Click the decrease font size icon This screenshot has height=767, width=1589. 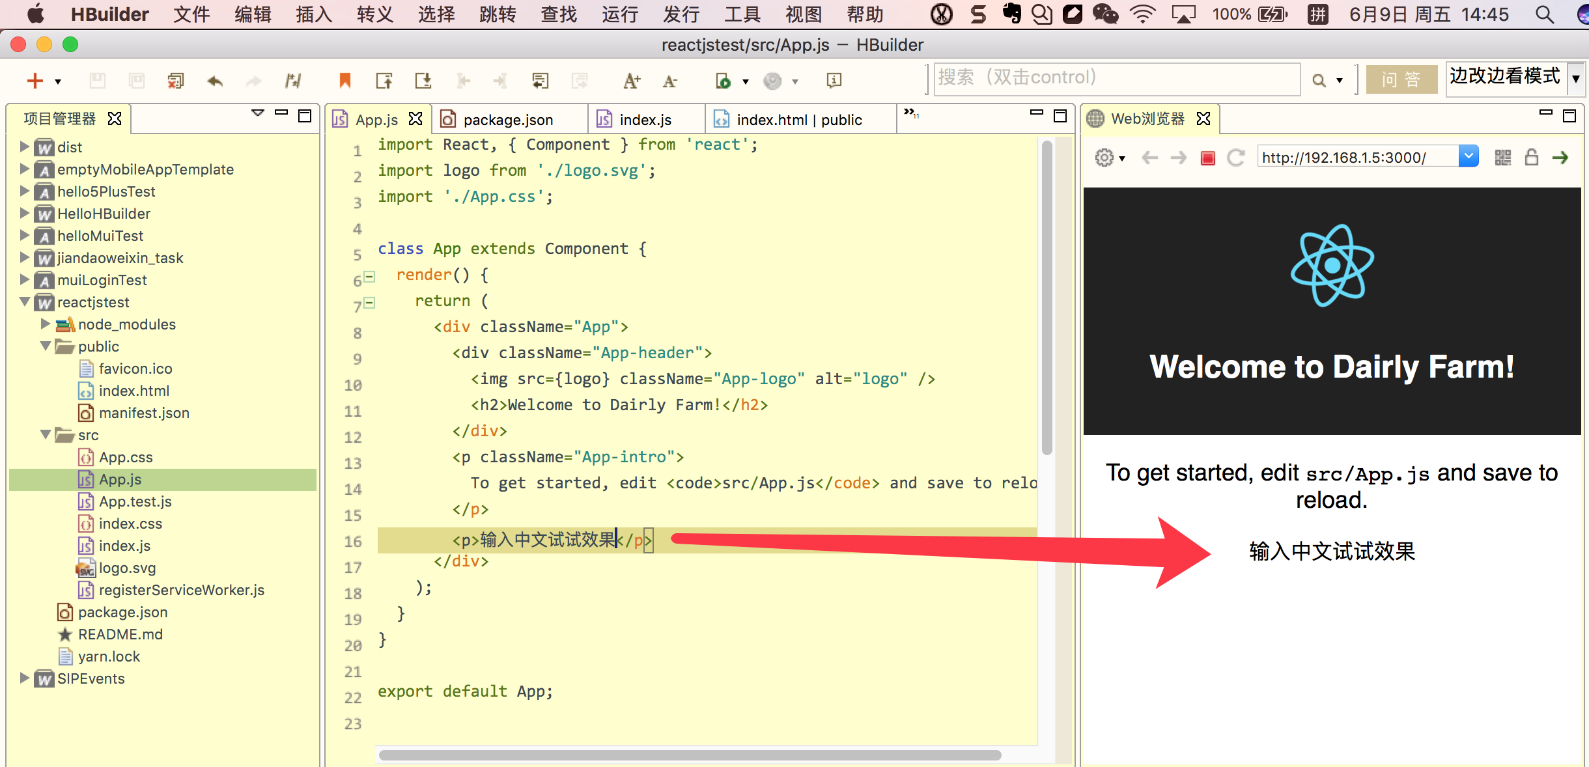pyautogui.click(x=669, y=81)
